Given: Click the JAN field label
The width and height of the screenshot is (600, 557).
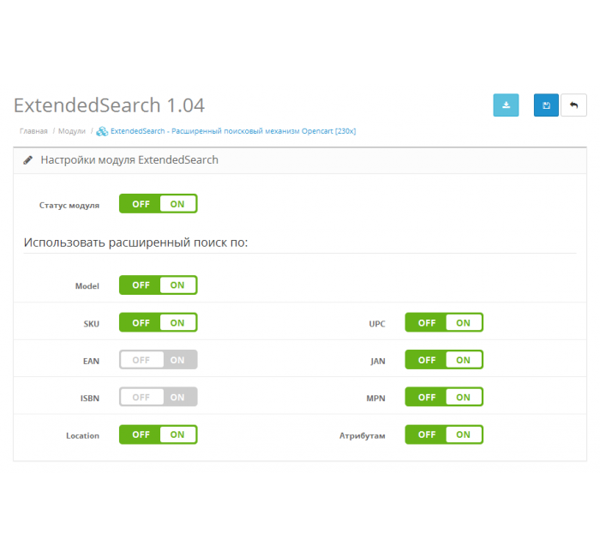Looking at the screenshot, I should (x=378, y=361).
